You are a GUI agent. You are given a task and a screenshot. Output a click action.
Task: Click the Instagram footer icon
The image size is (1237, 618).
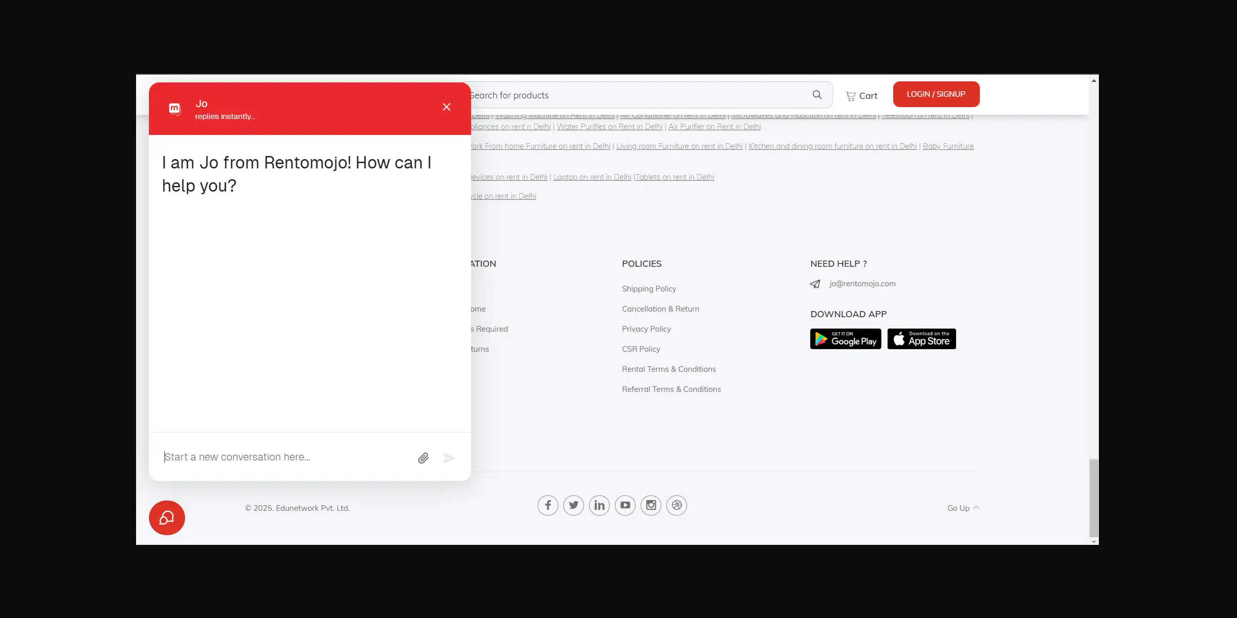point(650,505)
